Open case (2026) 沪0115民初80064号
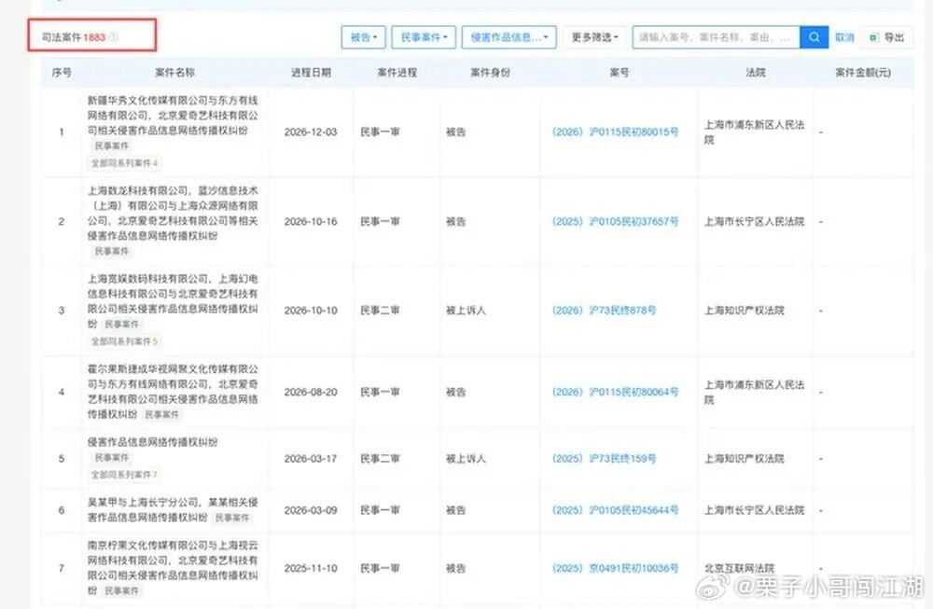 (x=615, y=392)
